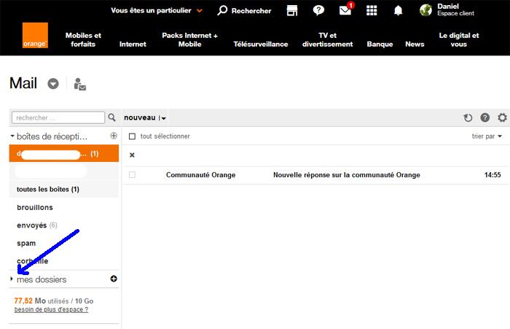Image resolution: width=510 pixels, height=329 pixels.
Task: Open the Rechercher search in the header
Action: click(x=244, y=10)
